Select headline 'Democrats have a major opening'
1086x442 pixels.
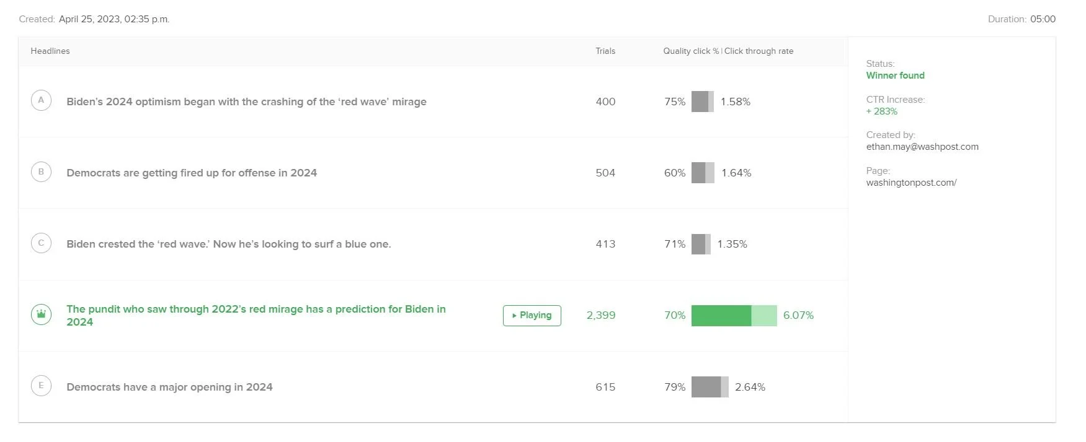(x=169, y=387)
